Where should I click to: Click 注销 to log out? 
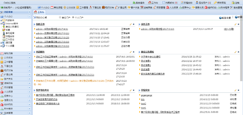pyautogui.click(x=235, y=3)
